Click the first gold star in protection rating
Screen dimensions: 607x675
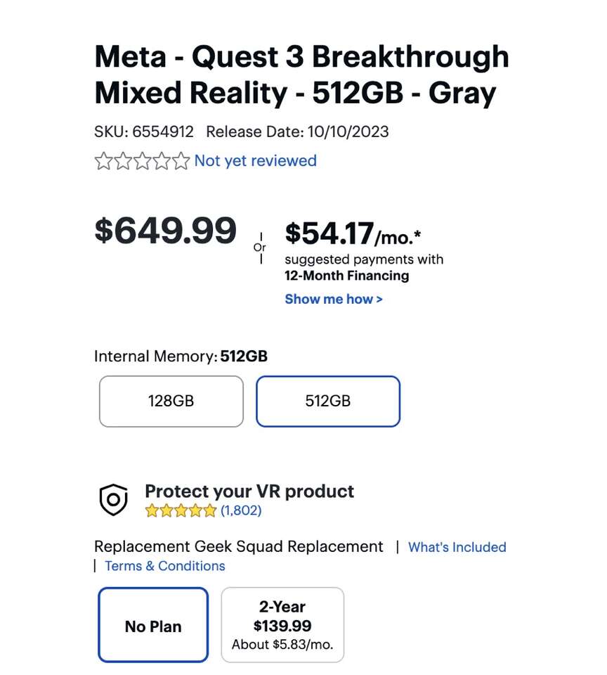tap(152, 511)
